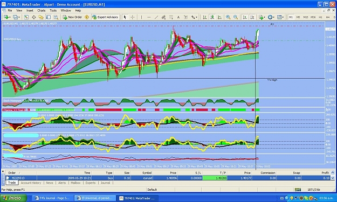337x202 pixels.
Task: Switch to Line Chart display
Action: 219,17
